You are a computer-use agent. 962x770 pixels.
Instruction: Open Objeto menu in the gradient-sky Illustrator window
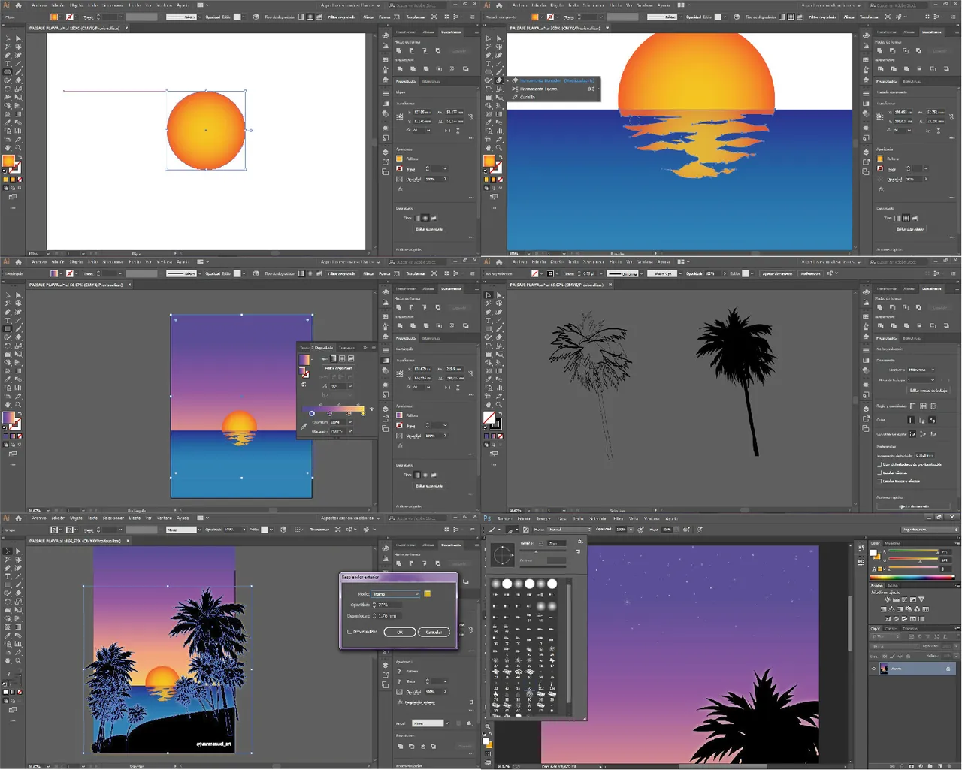[x=76, y=262]
